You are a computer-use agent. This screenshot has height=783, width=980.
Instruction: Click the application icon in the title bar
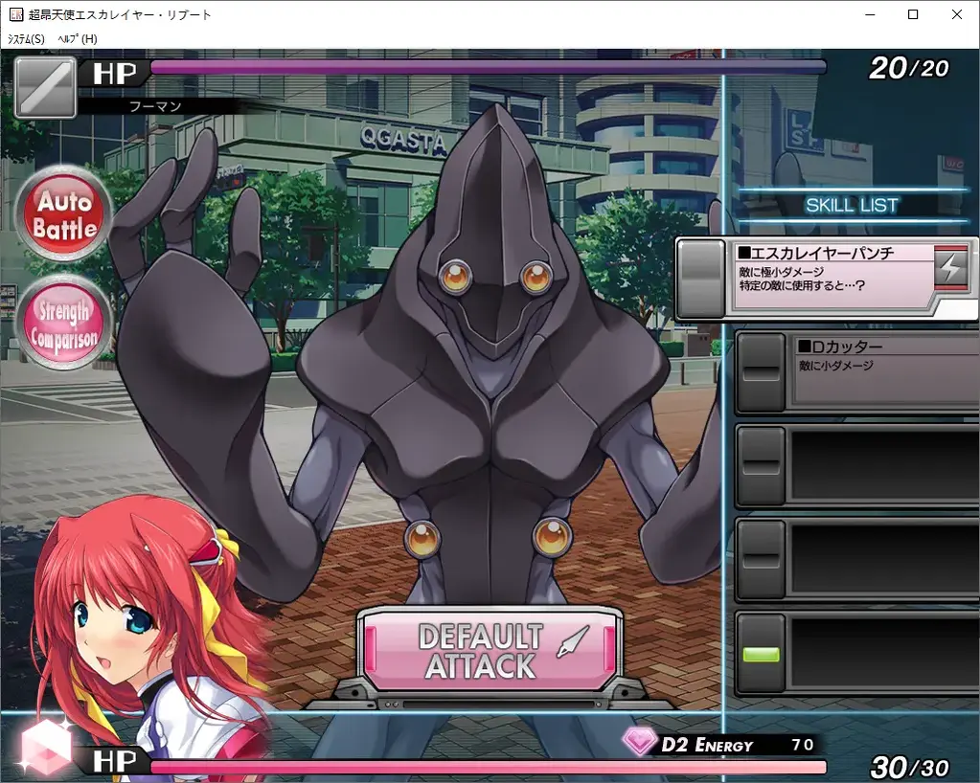(16, 14)
